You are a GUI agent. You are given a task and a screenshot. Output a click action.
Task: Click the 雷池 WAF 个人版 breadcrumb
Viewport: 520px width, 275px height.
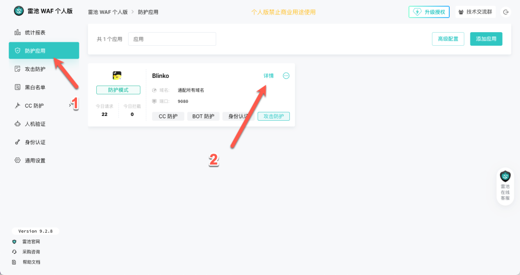(x=108, y=12)
